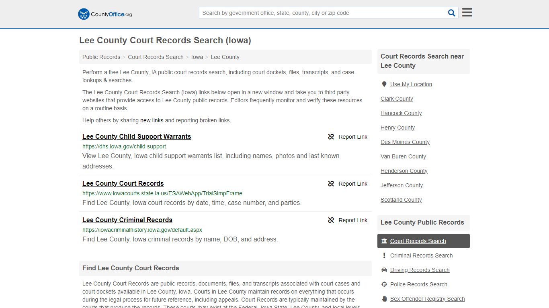Viewport: 549px width, 308px height.
Task: Open Henderson County link
Action: point(404,171)
